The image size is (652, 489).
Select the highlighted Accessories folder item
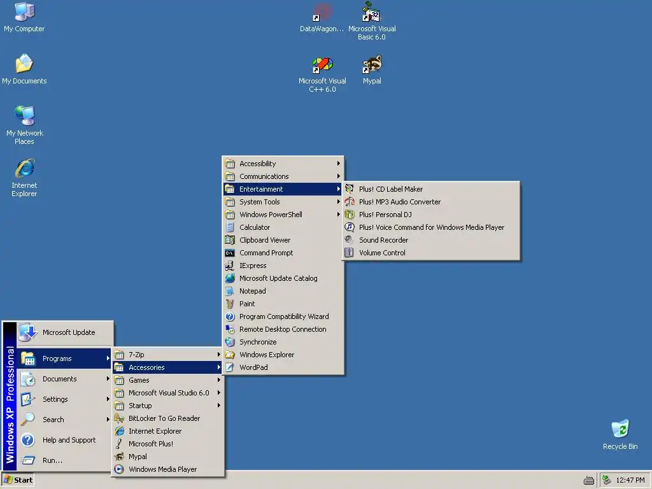coord(168,367)
